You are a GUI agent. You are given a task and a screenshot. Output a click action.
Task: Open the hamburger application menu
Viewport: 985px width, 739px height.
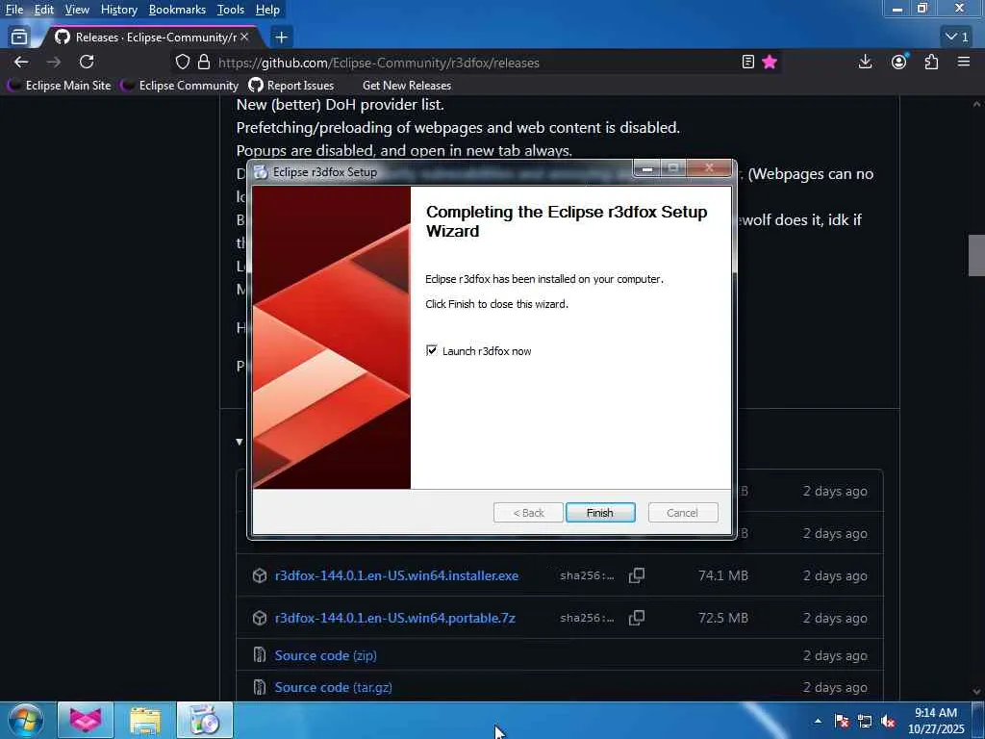[964, 62]
